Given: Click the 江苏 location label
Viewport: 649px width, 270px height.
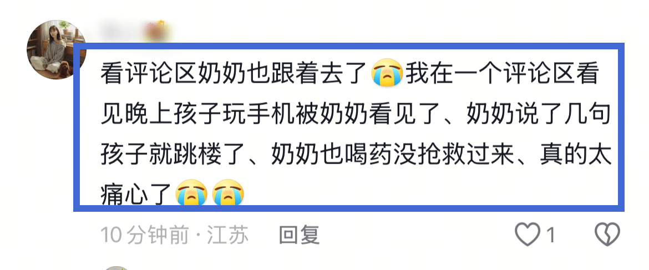Looking at the screenshot, I should 228,235.
